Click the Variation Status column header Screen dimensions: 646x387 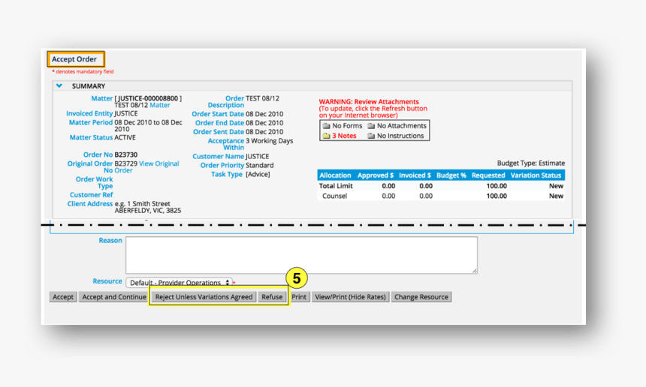536,175
